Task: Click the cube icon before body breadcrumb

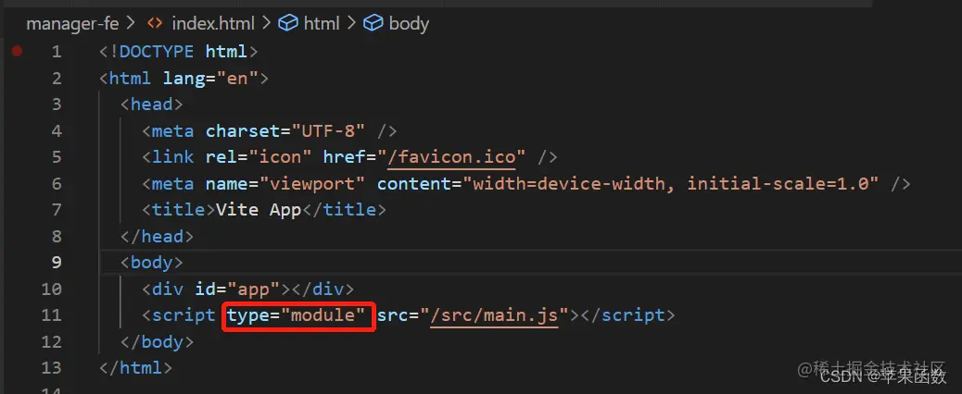Action: click(x=373, y=24)
